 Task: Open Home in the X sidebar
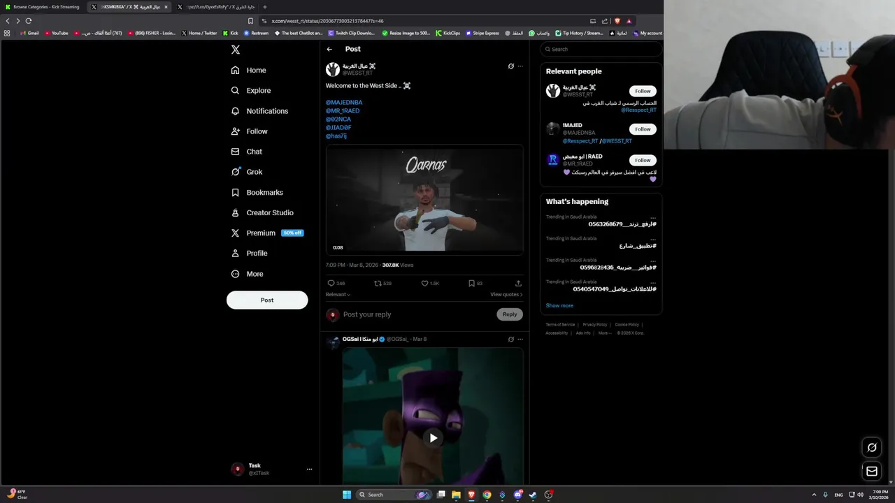click(249, 70)
